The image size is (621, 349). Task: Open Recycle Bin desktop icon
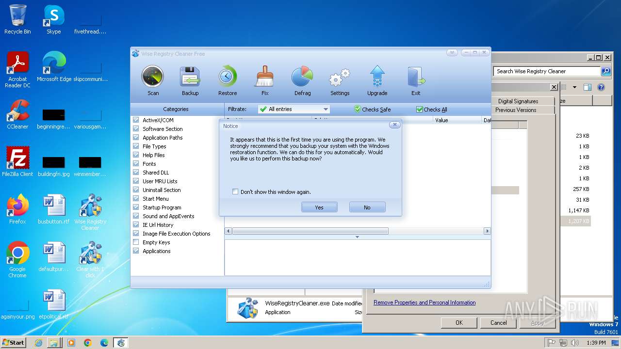coord(17,19)
